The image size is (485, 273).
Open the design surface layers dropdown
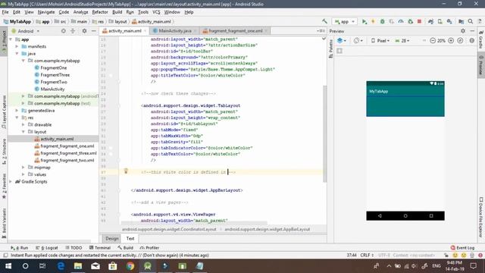342,40
